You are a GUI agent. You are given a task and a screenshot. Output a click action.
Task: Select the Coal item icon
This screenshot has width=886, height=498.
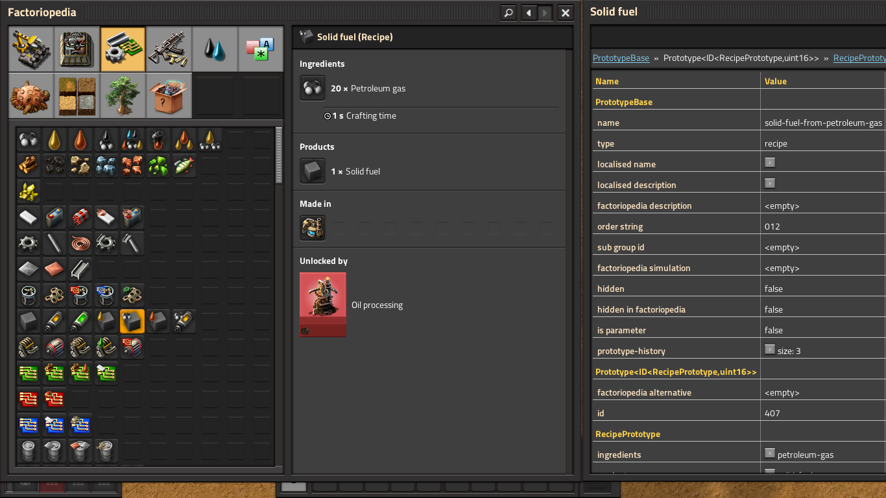[x=54, y=166]
